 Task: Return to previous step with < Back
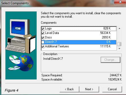pos(69,89)
